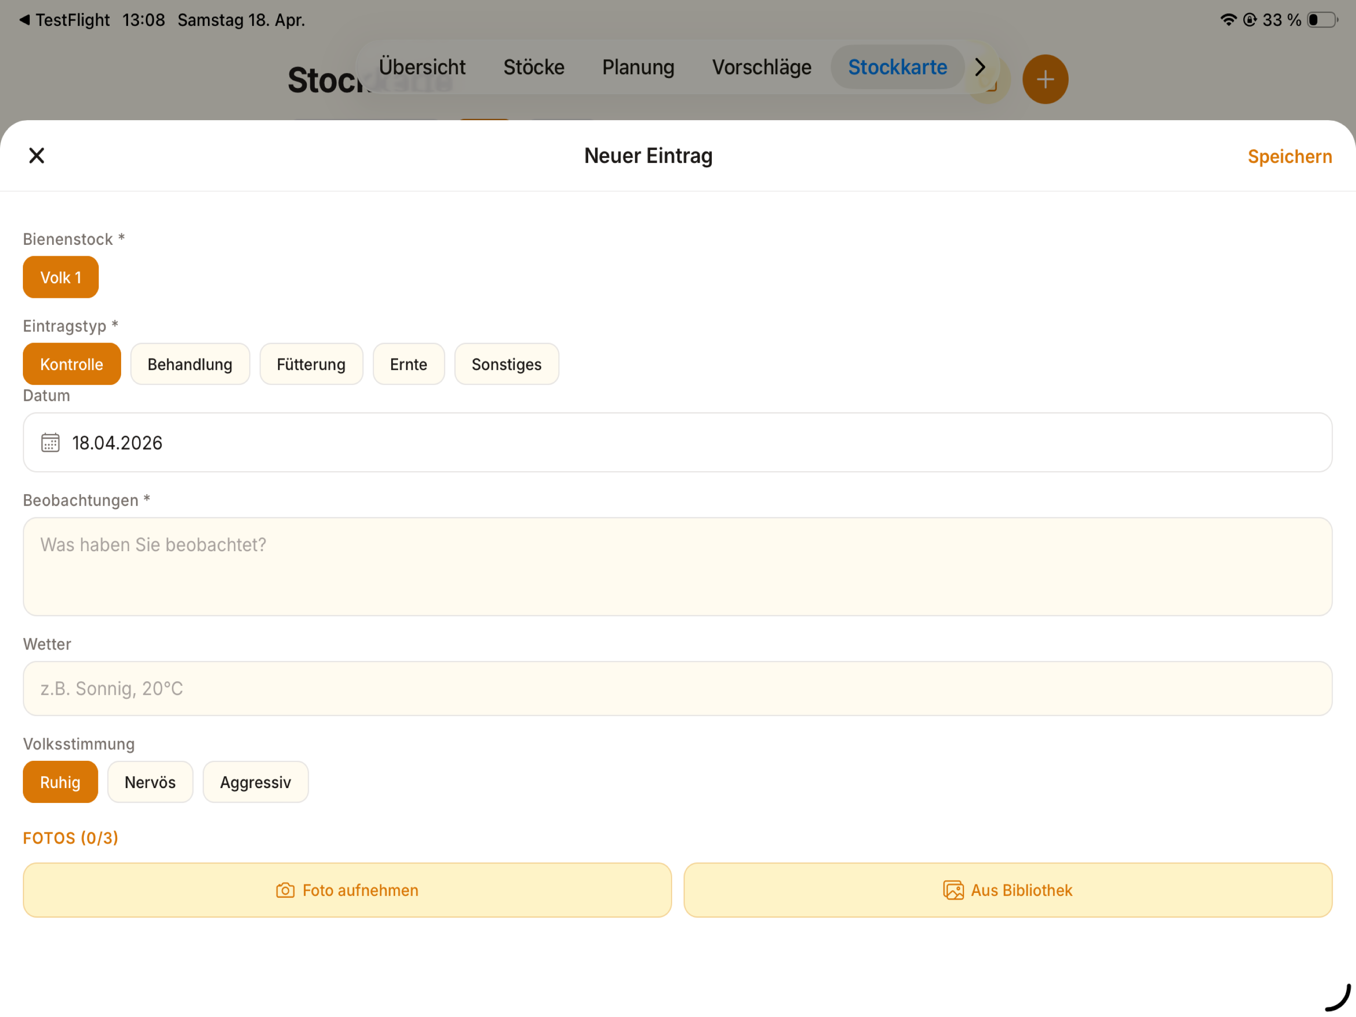The image size is (1356, 1017).
Task: Choose Kontrolle as entry type
Action: click(x=72, y=364)
